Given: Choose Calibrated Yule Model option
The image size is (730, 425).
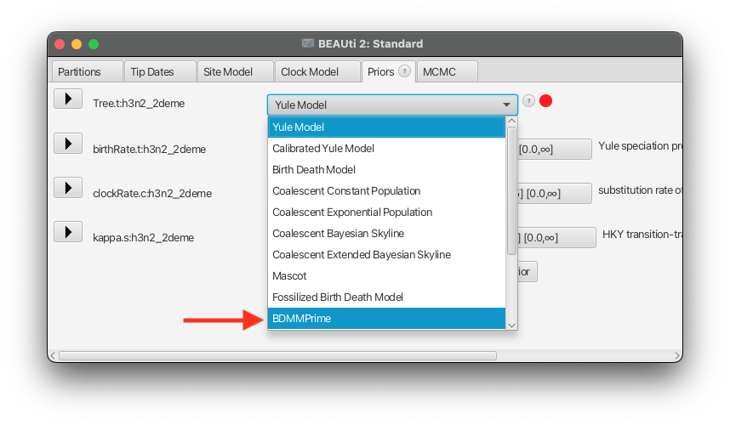Looking at the screenshot, I should (x=386, y=149).
